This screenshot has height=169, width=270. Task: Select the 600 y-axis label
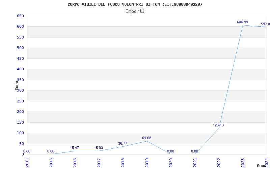coord(20,27)
